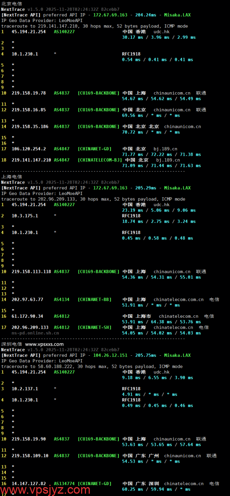Viewport: 230px width, 496px height.
Task: Click the AS4134 number
Action: click(x=62, y=300)
